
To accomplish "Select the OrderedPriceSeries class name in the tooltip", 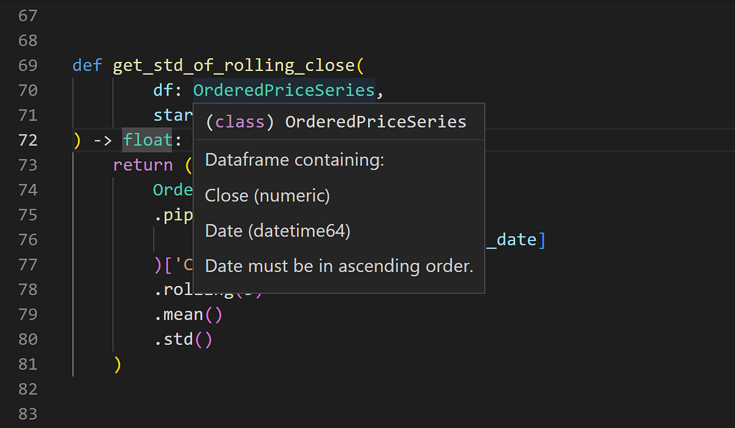I will pos(375,121).
